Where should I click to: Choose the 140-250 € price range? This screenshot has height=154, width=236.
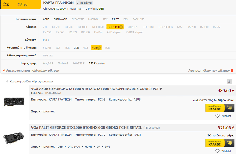coord(79,63)
